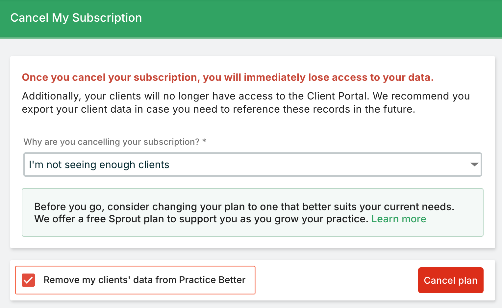
Task: Click blank area left of Cancel plan button
Action: tap(336, 280)
